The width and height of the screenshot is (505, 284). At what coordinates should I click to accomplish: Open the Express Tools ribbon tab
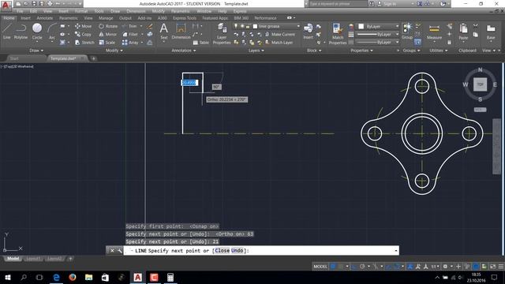tap(185, 18)
